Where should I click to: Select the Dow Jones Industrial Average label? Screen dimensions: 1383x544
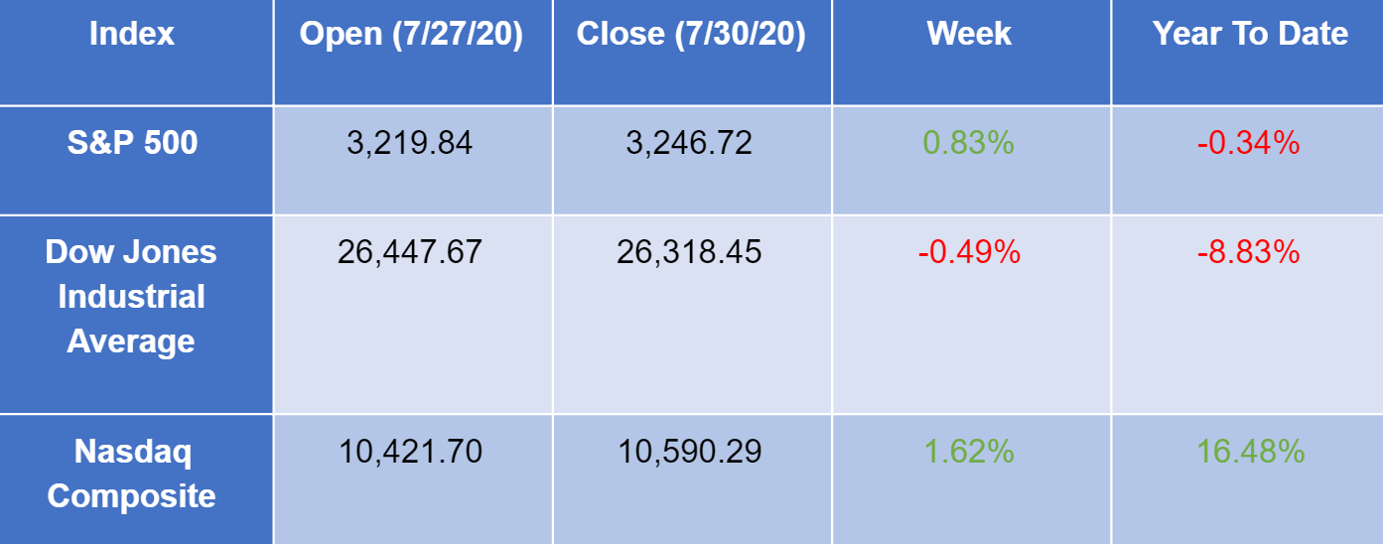point(131,297)
